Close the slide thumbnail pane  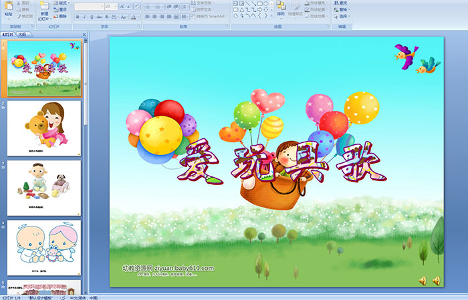(x=84, y=35)
